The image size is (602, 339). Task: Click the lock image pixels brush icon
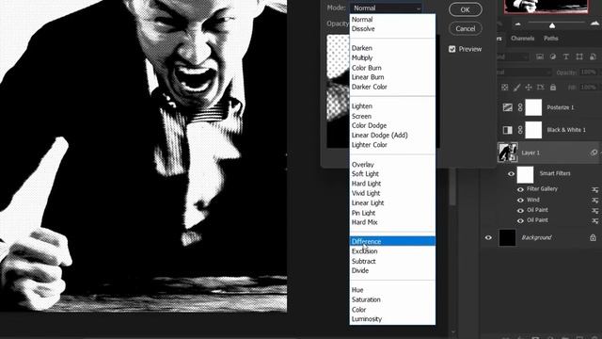[516, 88]
